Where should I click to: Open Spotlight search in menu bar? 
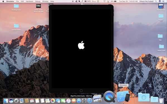pos(156,1)
